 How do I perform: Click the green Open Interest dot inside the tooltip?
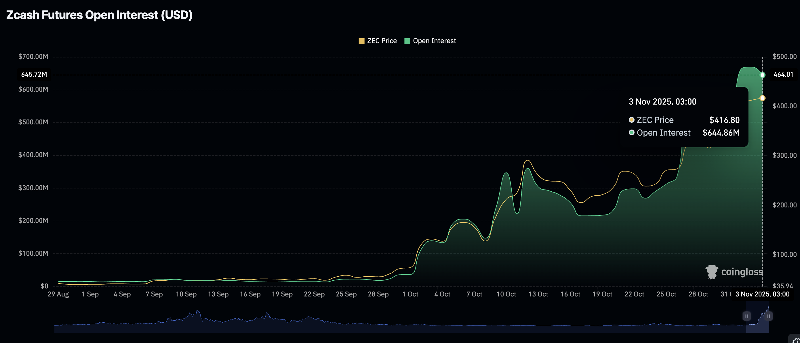tap(631, 133)
